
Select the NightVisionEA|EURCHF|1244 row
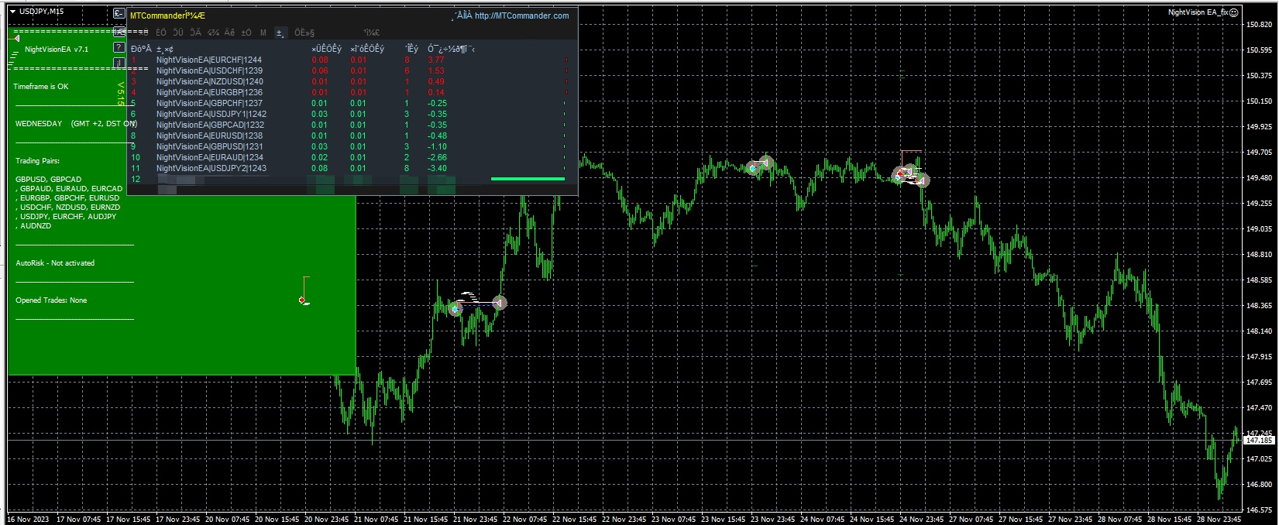click(x=209, y=60)
